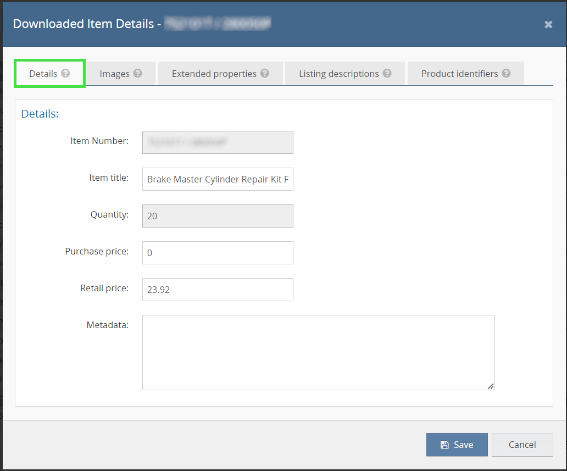The height and width of the screenshot is (471, 567).
Task: Click help icon next to Extended properties
Action: point(264,74)
